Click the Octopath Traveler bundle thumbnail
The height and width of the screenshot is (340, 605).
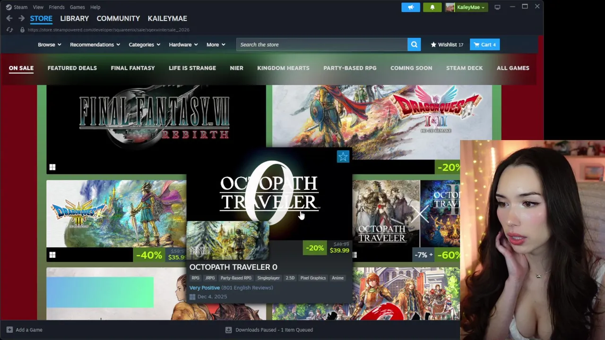[x=406, y=213]
